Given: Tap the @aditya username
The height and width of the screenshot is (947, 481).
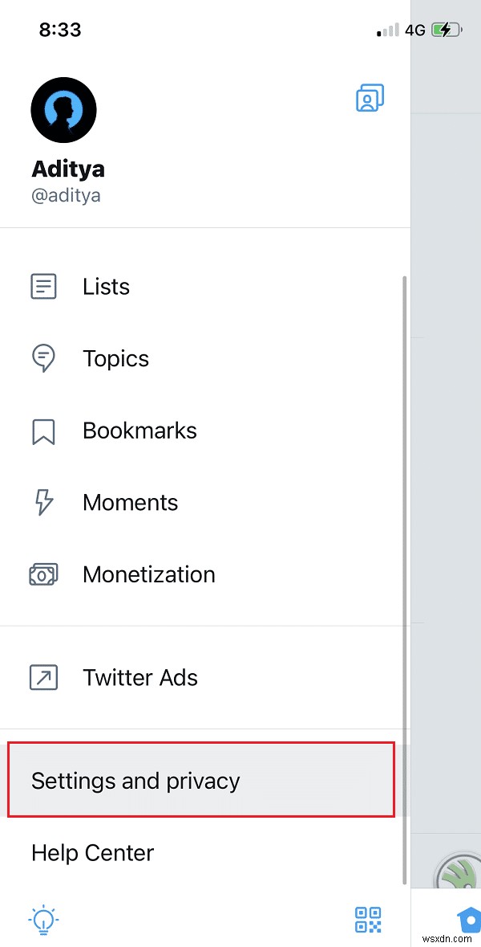Looking at the screenshot, I should point(66,194).
